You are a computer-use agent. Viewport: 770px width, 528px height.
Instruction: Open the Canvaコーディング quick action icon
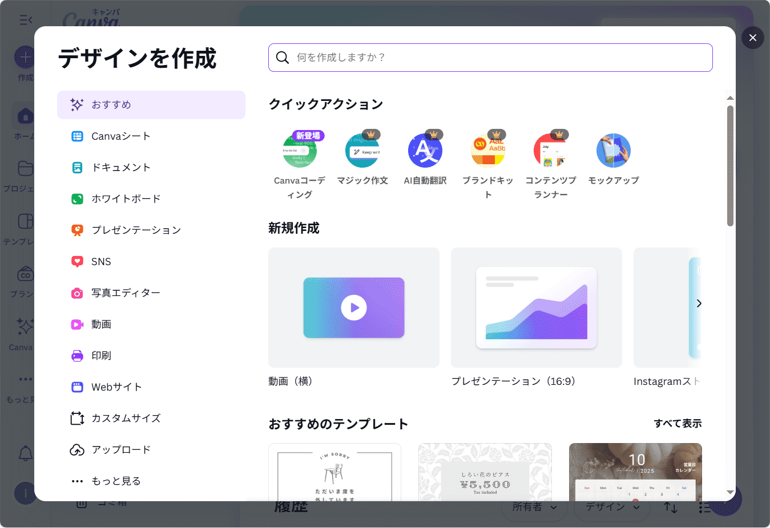(300, 151)
